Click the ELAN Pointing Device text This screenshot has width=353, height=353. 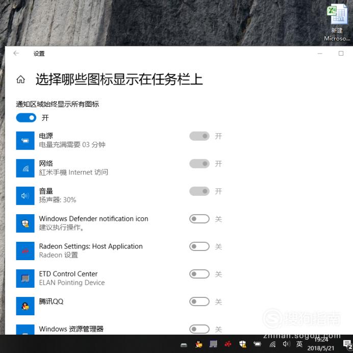[72, 283]
